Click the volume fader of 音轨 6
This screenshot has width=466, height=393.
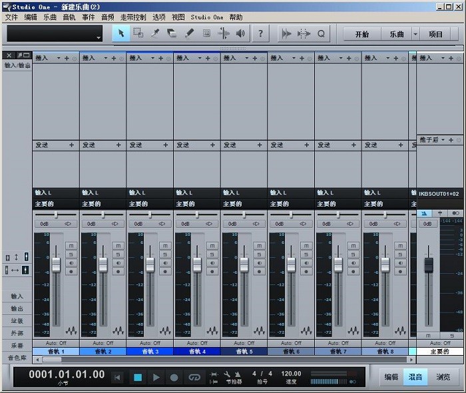click(x=291, y=264)
